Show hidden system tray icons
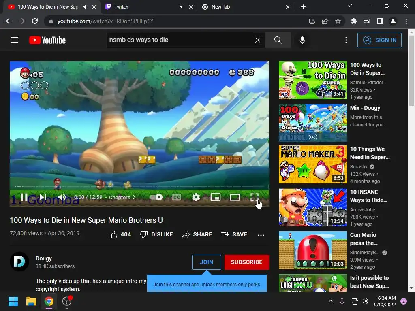This screenshot has height=311, width=415. pos(331,301)
